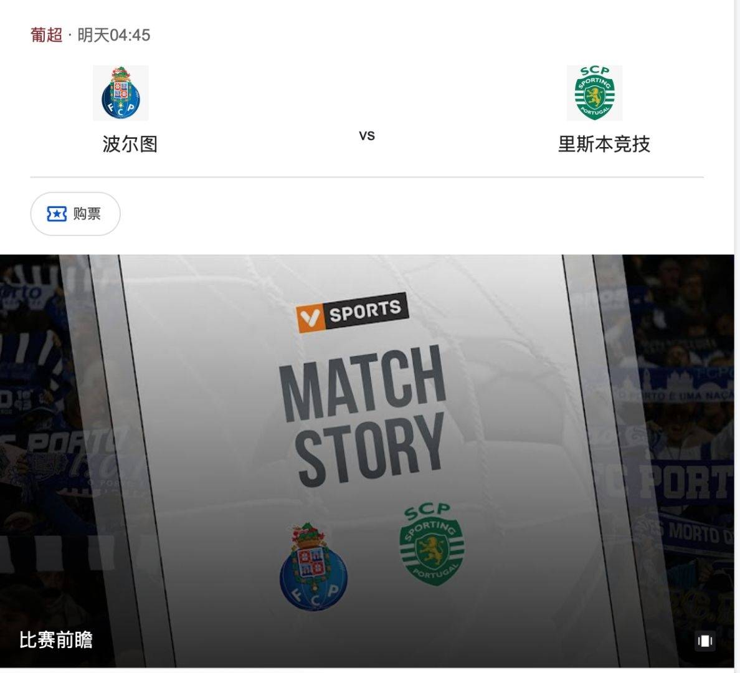Click the ticket star icon on 购票

pos(57,214)
